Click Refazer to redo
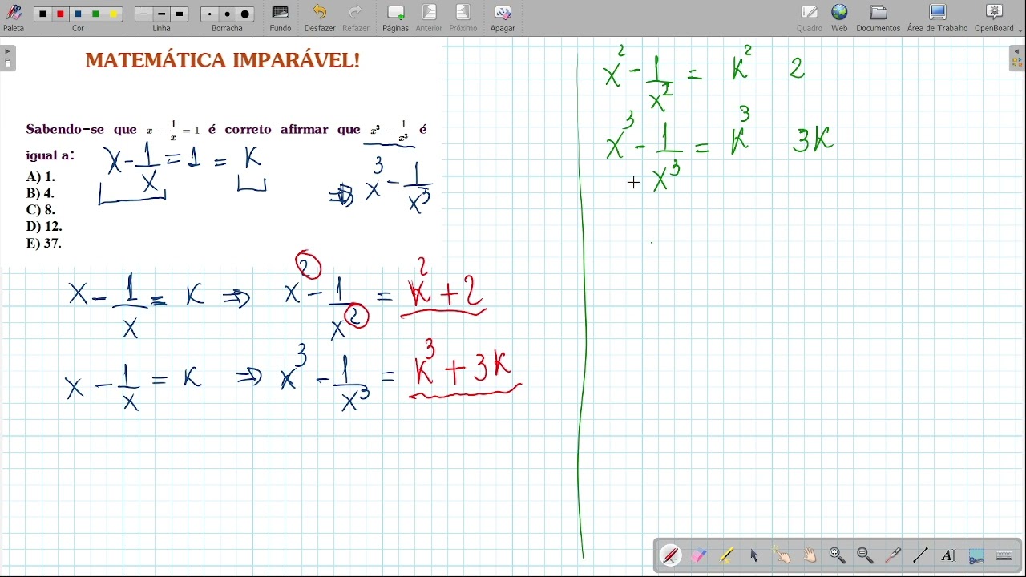 pos(356,18)
